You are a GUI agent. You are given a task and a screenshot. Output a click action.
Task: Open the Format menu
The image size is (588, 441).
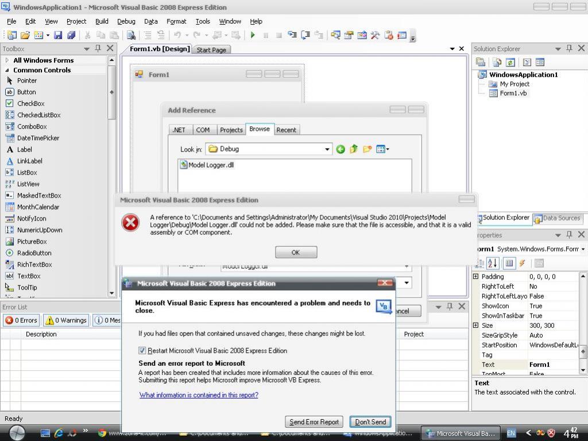coord(176,21)
